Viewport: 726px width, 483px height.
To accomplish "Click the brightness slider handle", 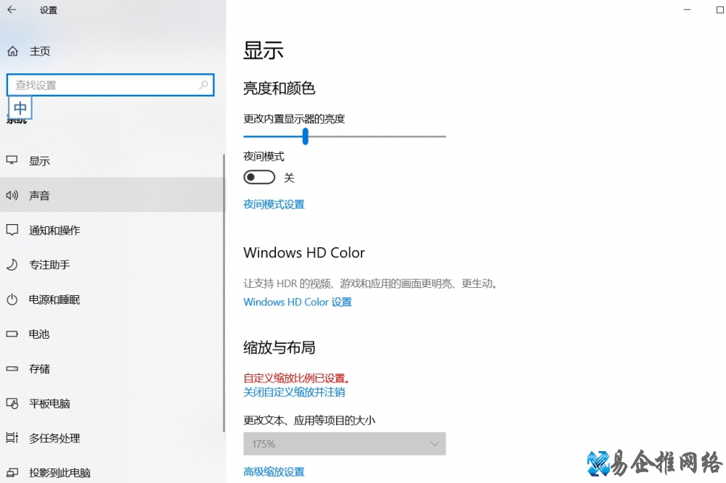I will pyautogui.click(x=305, y=136).
